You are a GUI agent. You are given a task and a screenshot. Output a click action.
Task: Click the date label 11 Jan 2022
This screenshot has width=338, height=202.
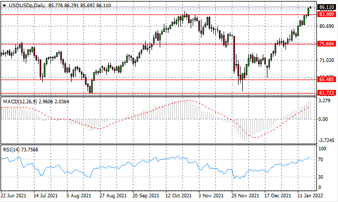pos(310,196)
